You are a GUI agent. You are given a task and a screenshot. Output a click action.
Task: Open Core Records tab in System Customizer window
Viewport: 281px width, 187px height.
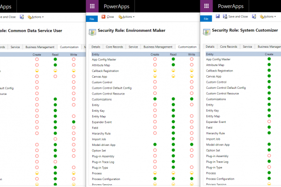(229, 47)
